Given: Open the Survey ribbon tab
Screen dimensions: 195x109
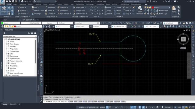Looking at the screenshot, I should [x=66, y=4].
